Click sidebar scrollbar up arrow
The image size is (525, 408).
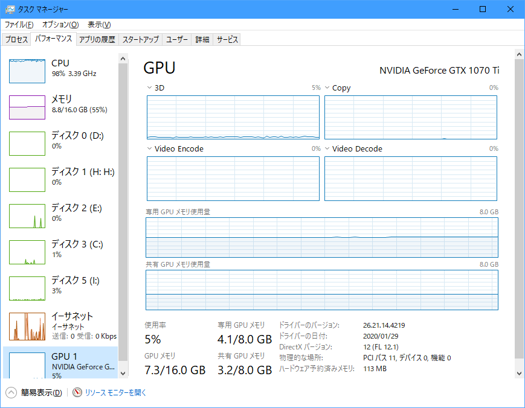pyautogui.click(x=123, y=59)
